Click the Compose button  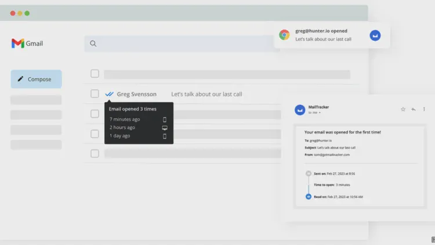(x=36, y=79)
